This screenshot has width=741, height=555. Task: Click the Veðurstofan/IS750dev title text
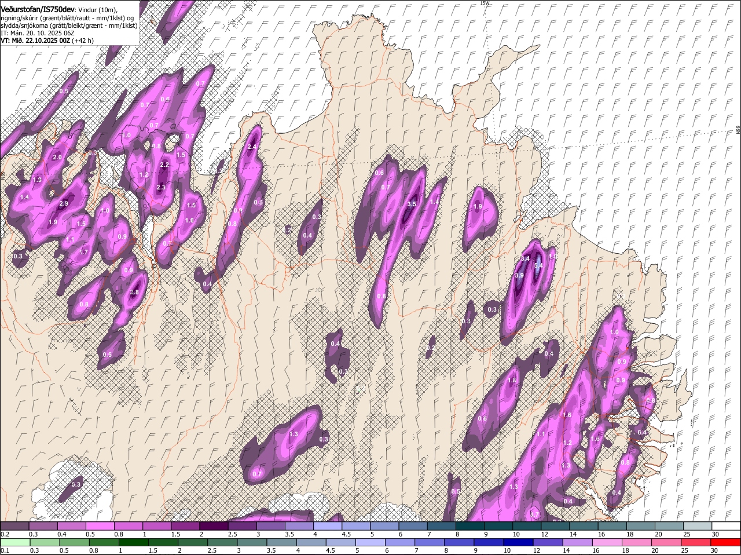(x=38, y=9)
